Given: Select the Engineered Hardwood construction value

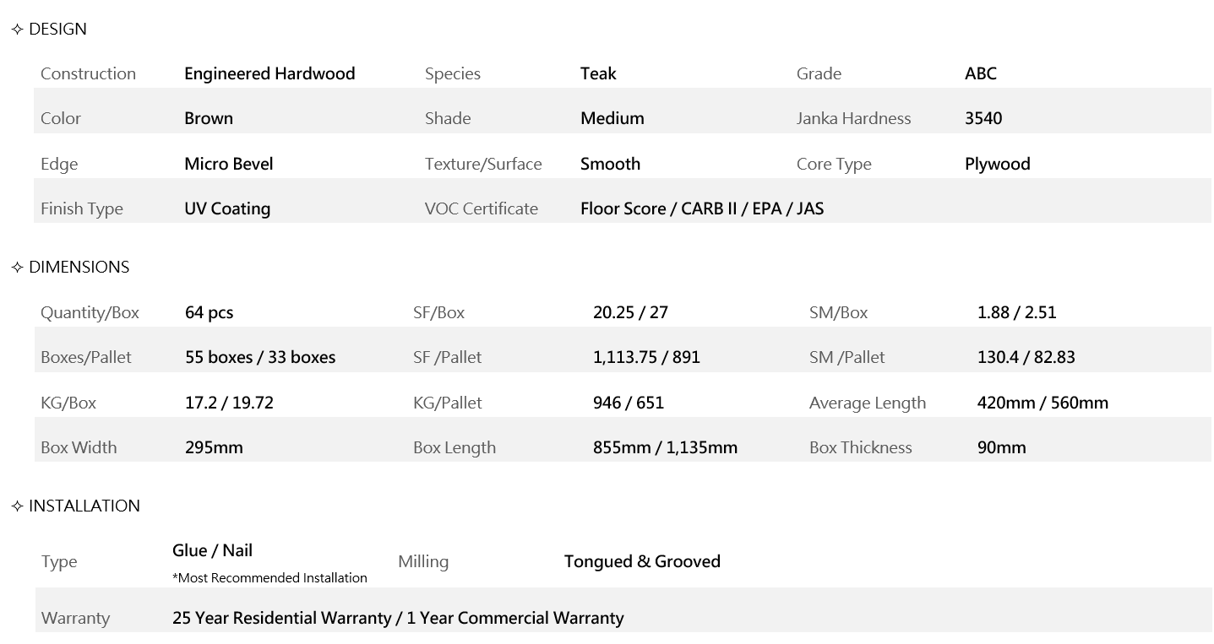Looking at the screenshot, I should 269,73.
